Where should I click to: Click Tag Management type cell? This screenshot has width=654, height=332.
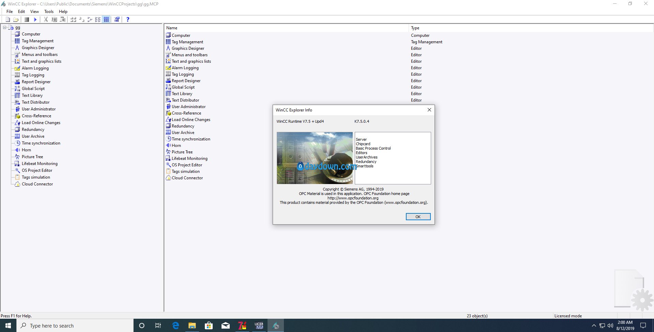click(427, 42)
